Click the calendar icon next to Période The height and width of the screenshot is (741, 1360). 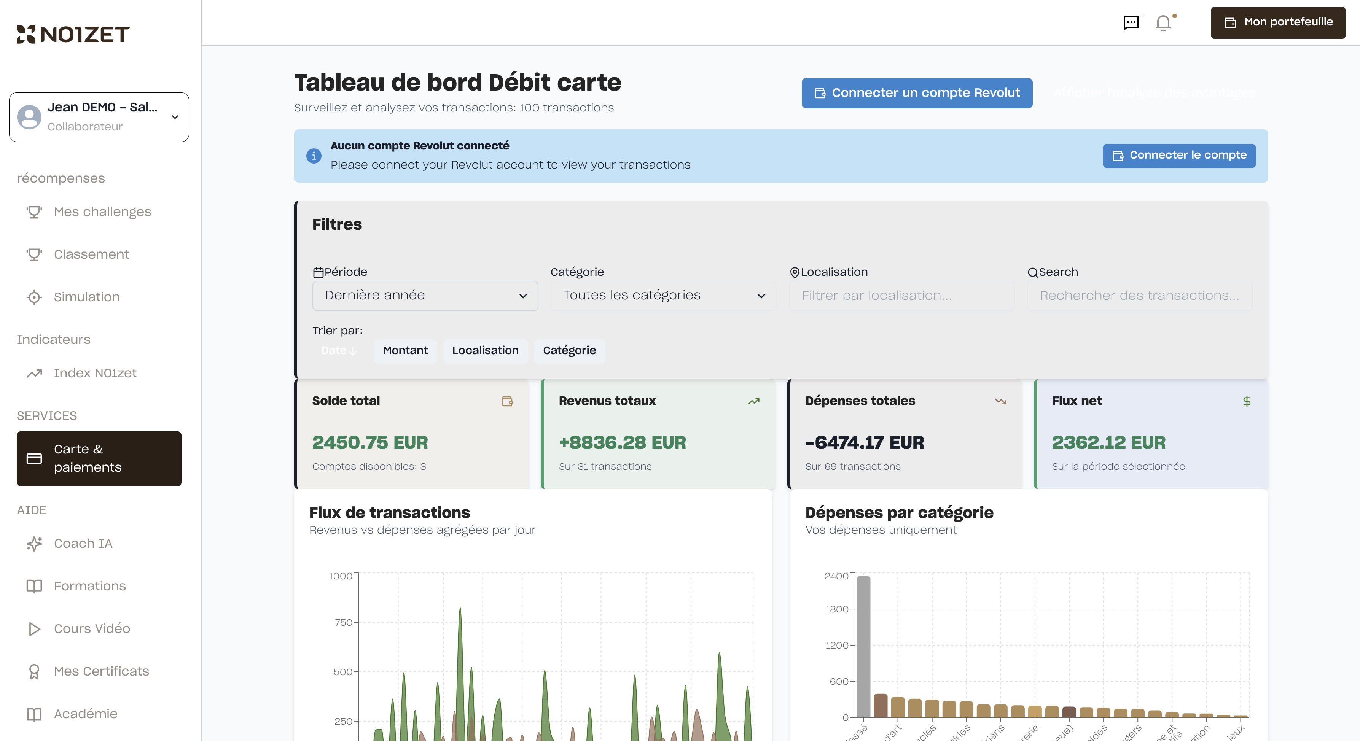pos(319,272)
